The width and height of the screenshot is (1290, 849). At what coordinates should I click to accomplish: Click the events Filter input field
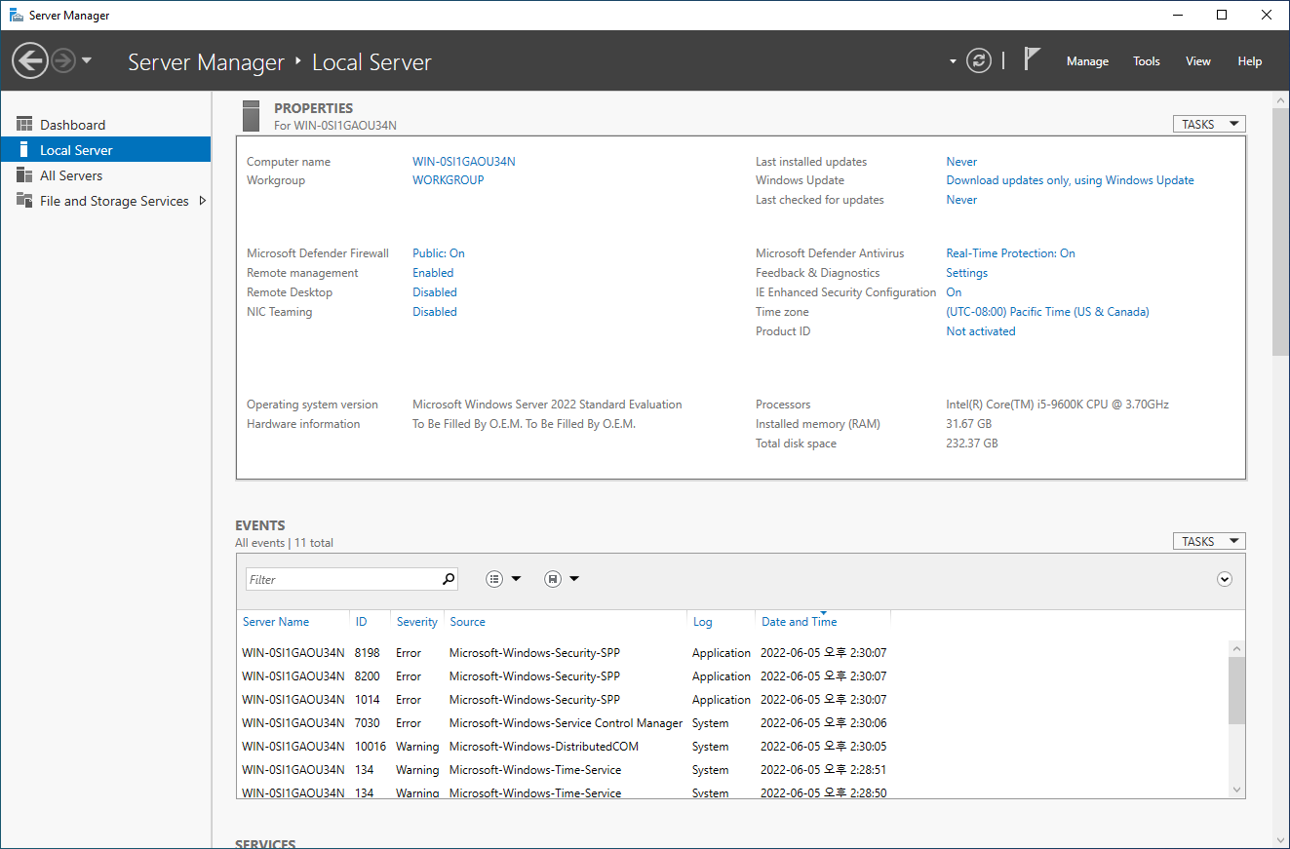pos(342,579)
